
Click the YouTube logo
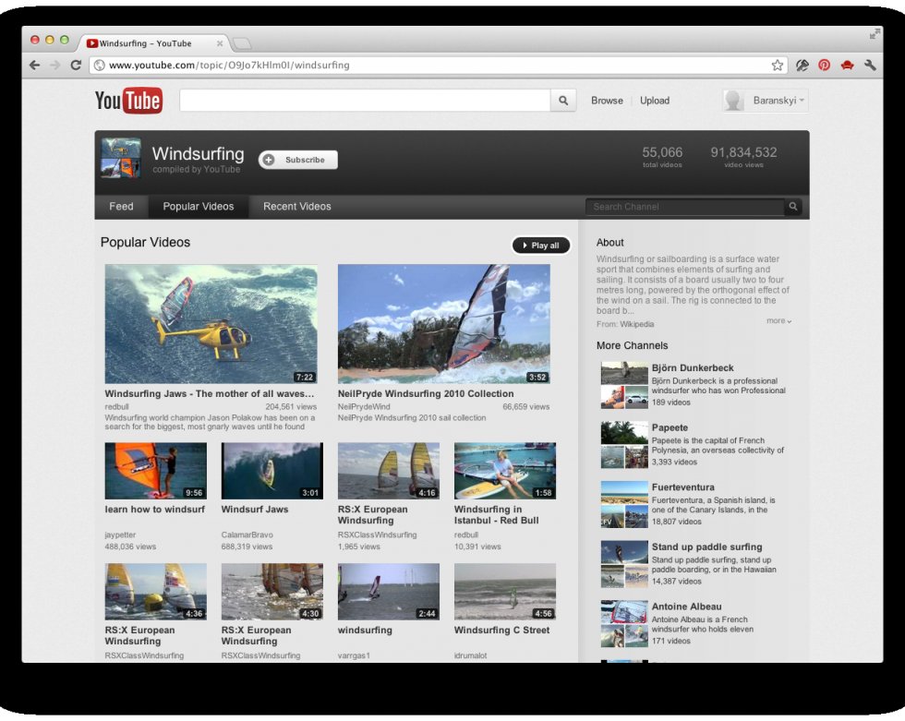[x=128, y=101]
